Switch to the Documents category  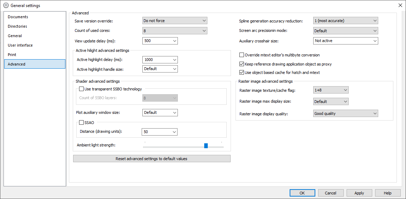tap(35, 17)
